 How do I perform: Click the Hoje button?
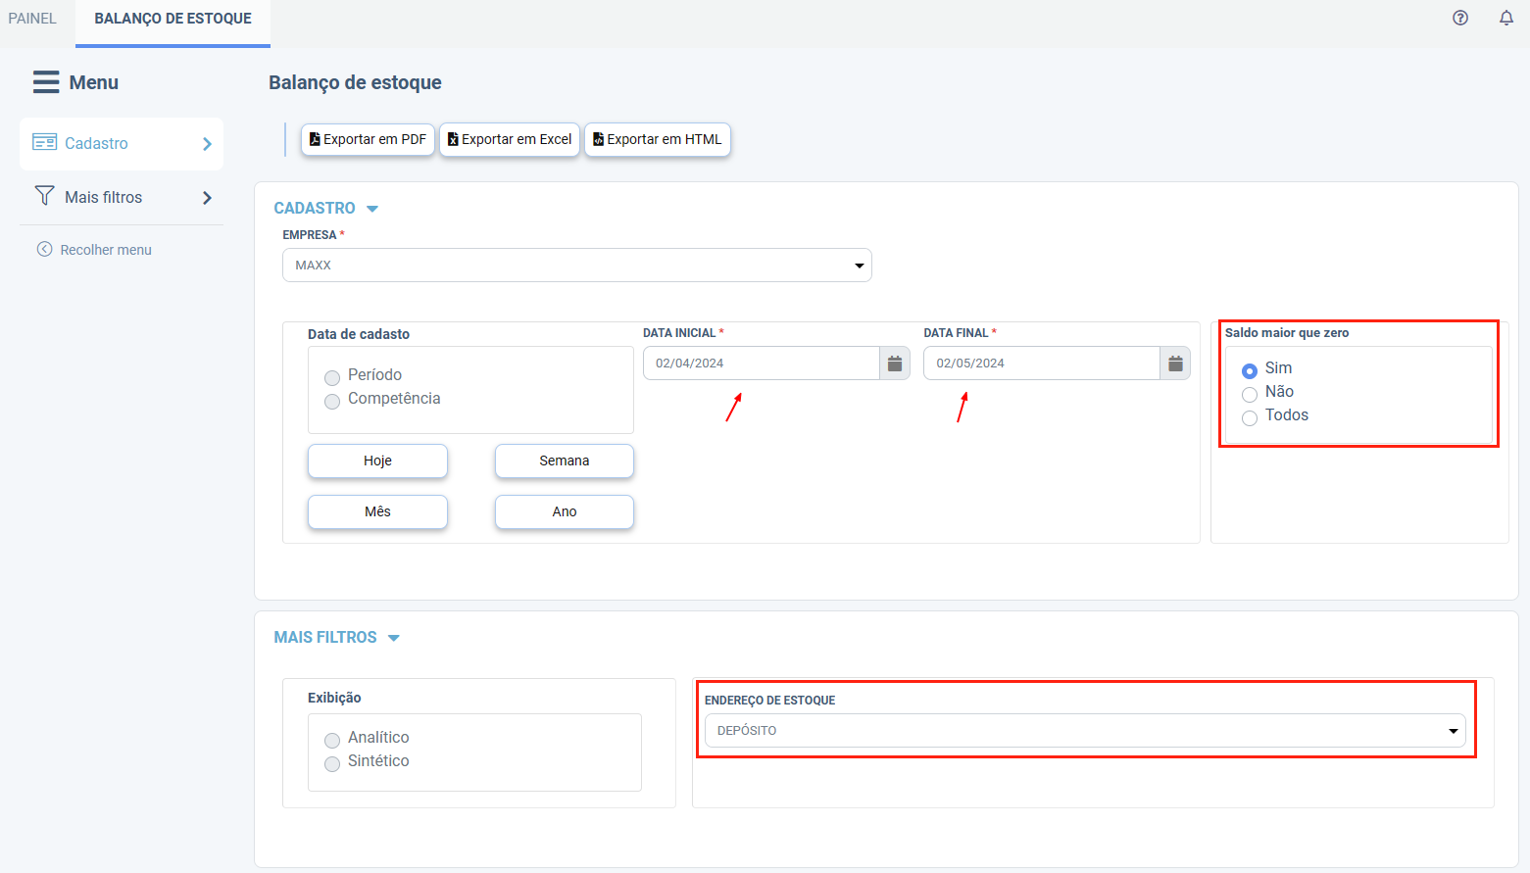(x=377, y=461)
